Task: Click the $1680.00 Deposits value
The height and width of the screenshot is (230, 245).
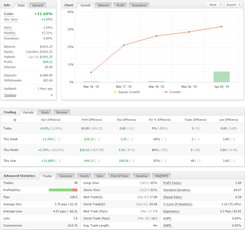Action: (46, 75)
